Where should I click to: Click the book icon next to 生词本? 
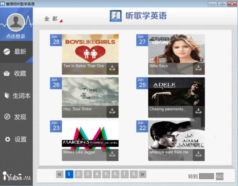click(7, 95)
